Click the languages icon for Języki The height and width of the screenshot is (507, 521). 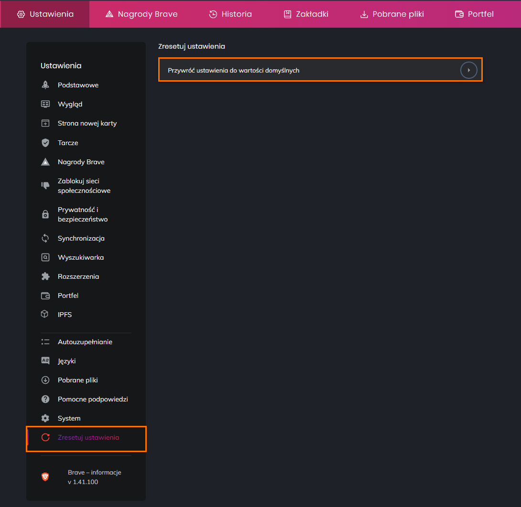45,360
